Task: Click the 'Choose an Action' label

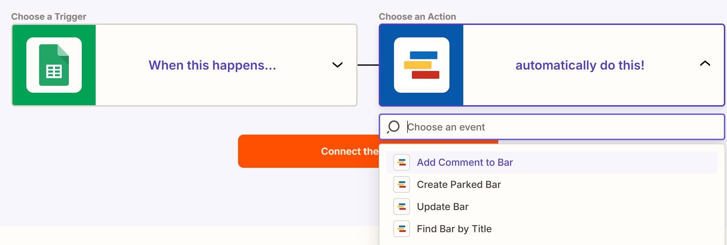Action: pos(417,17)
